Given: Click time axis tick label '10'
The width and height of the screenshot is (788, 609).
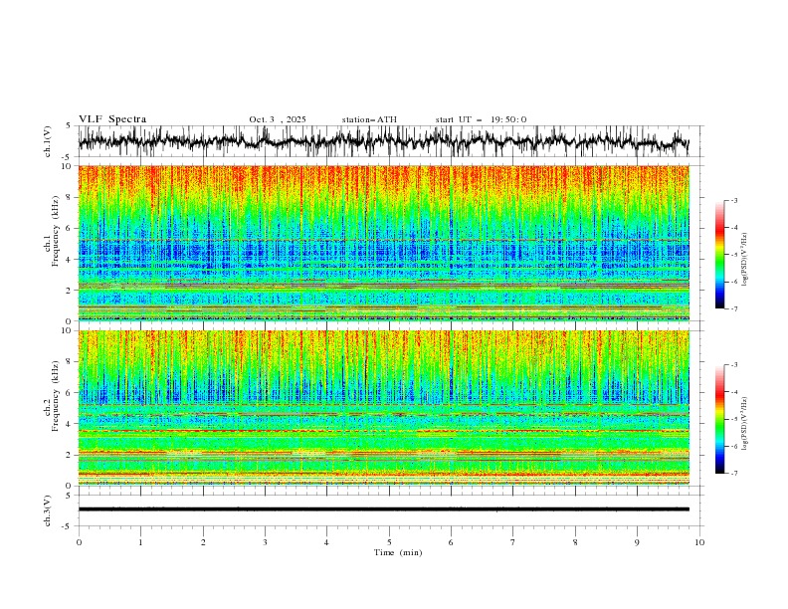Looking at the screenshot, I should [699, 542].
